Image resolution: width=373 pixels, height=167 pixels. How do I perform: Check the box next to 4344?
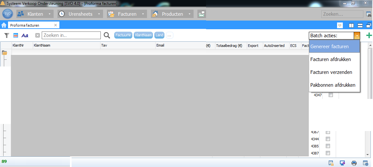coord(328,139)
